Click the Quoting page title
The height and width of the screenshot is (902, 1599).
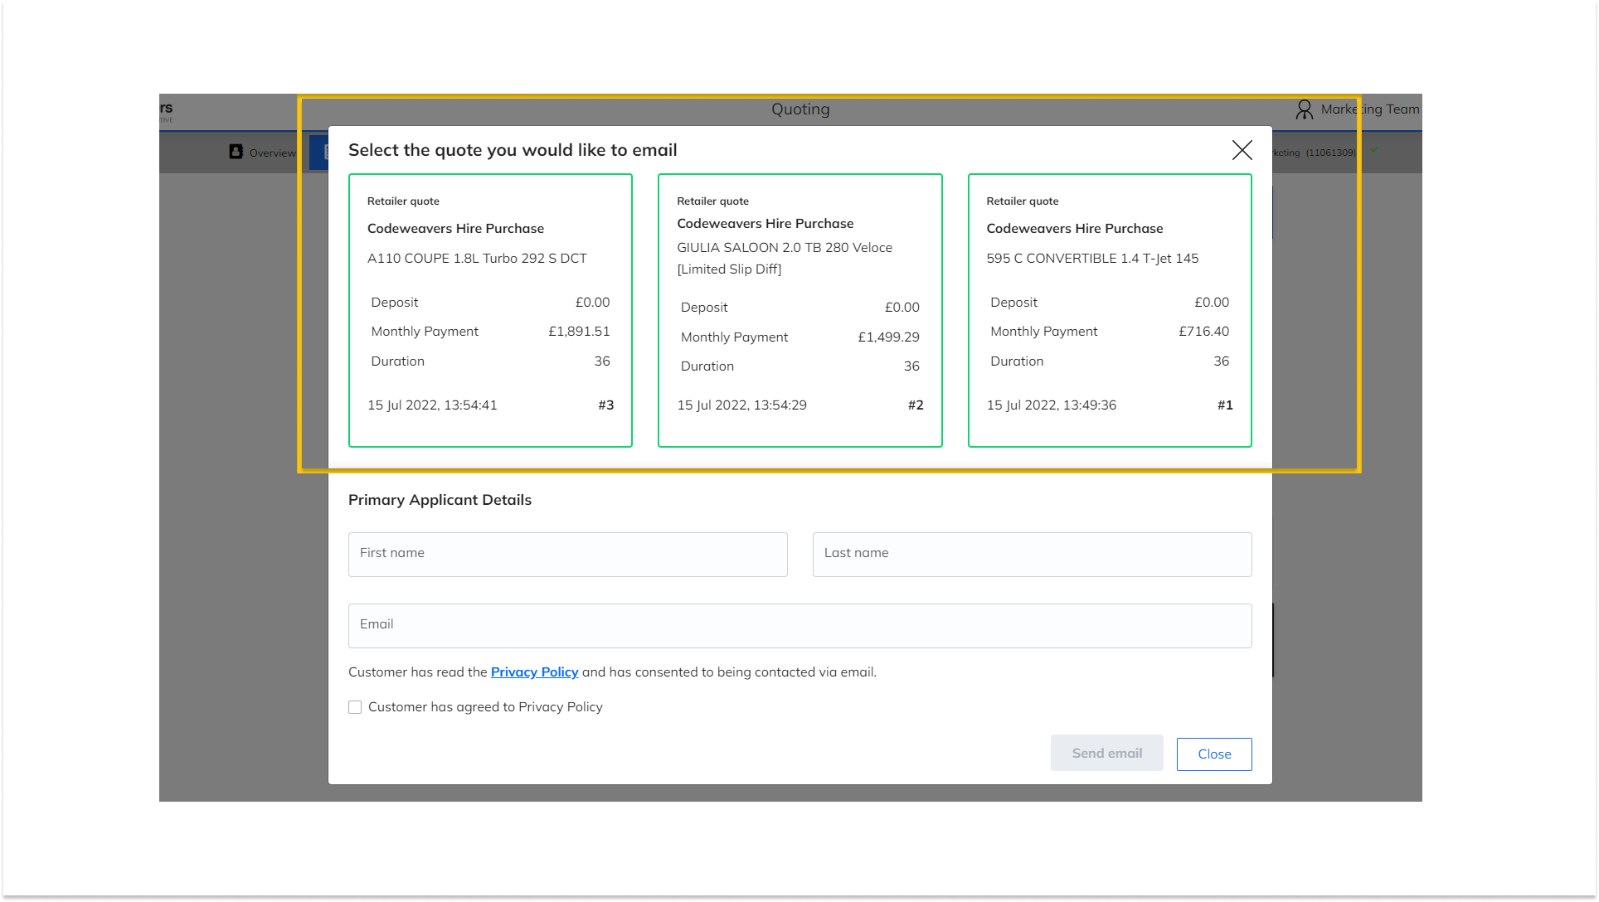(800, 109)
